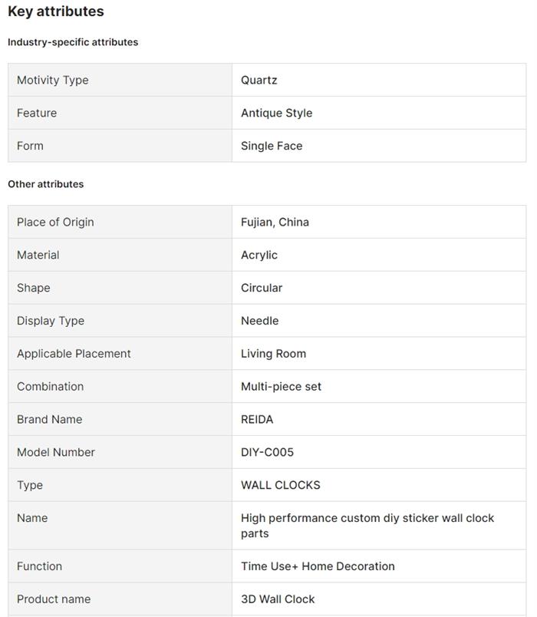The image size is (537, 617).
Task: Click the Other attributes subheading
Action: coord(46,184)
